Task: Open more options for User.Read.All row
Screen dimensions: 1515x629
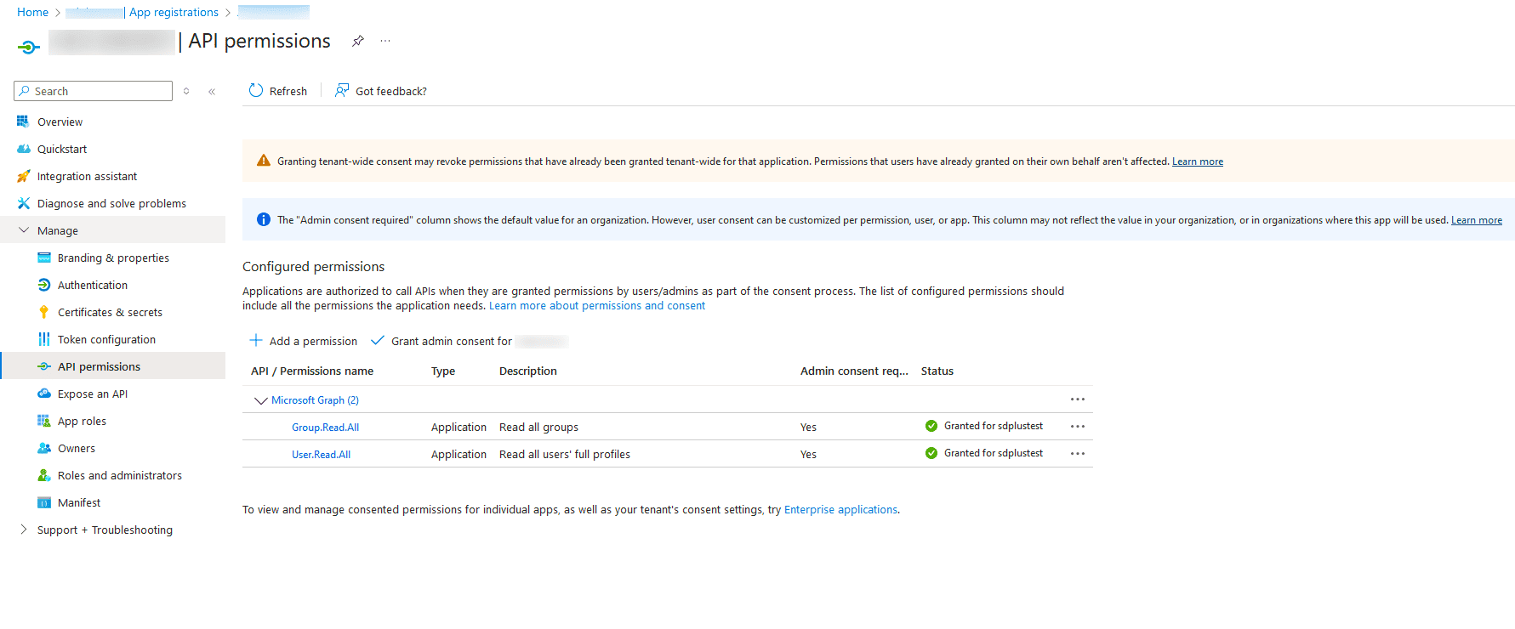Action: coord(1077,454)
